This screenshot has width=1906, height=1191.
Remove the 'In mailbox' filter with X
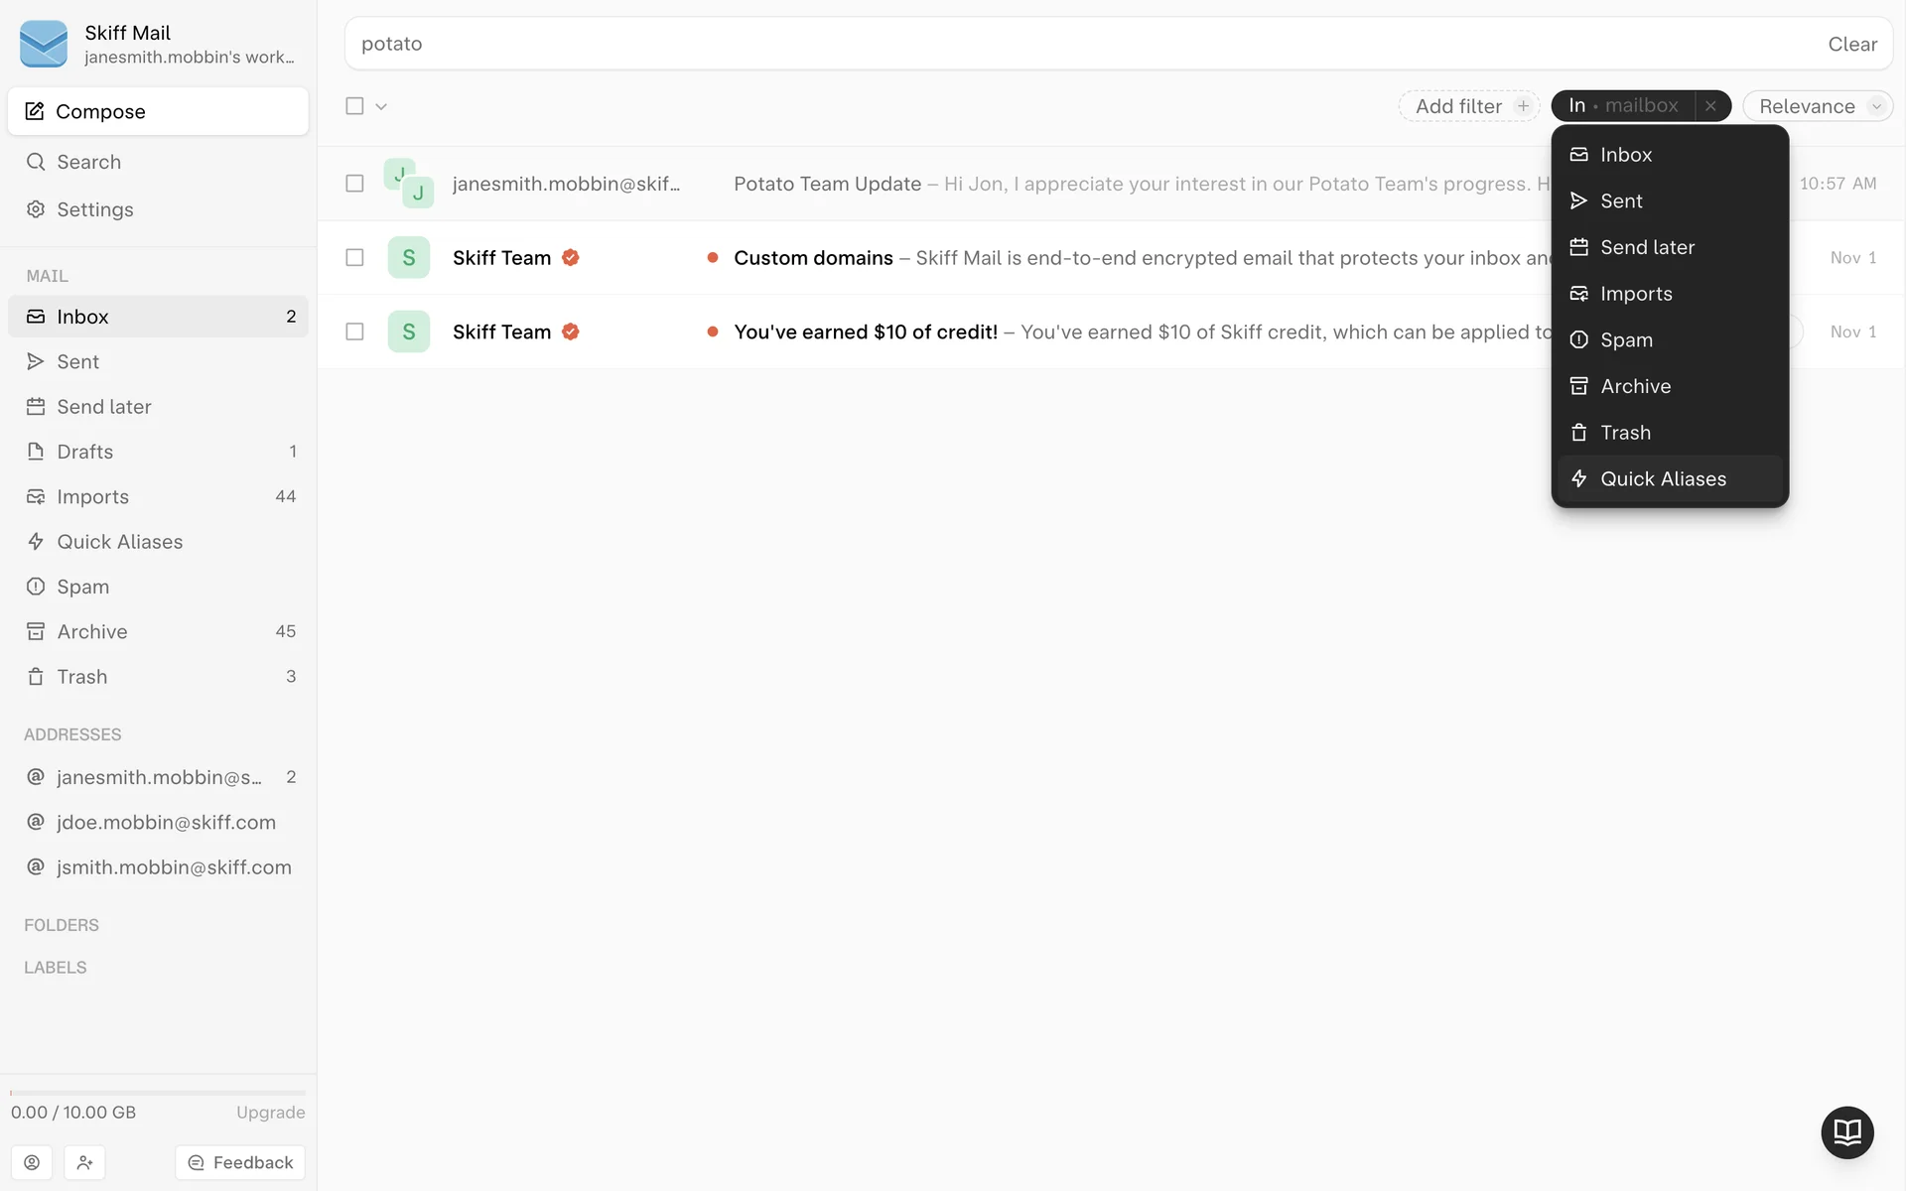[1710, 106]
